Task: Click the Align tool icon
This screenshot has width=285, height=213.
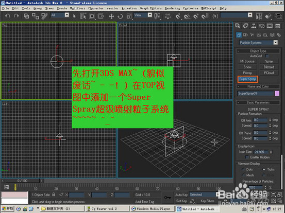Action: click(268, 16)
